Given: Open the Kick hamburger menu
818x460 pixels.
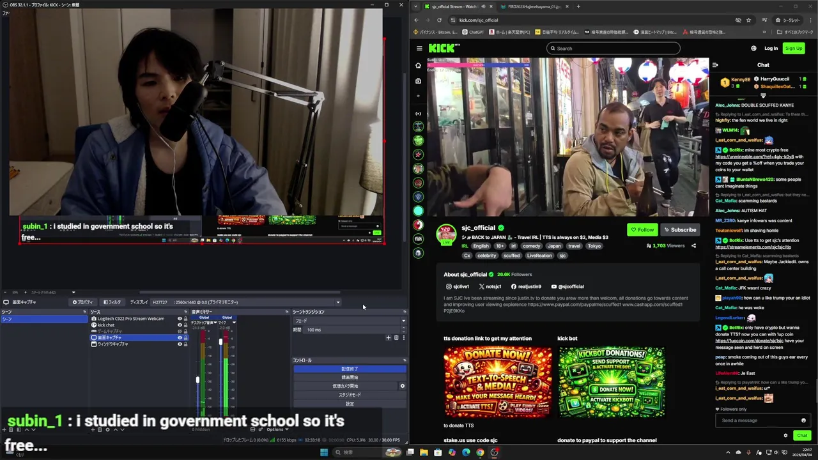Looking at the screenshot, I should pyautogui.click(x=419, y=48).
